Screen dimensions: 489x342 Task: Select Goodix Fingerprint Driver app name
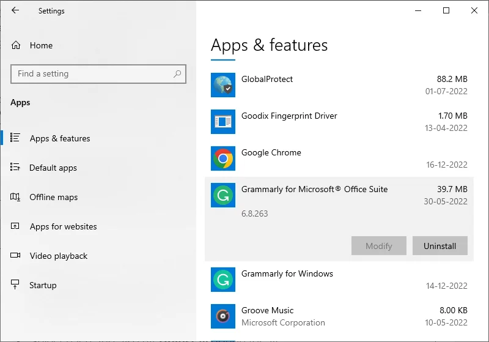coord(289,116)
